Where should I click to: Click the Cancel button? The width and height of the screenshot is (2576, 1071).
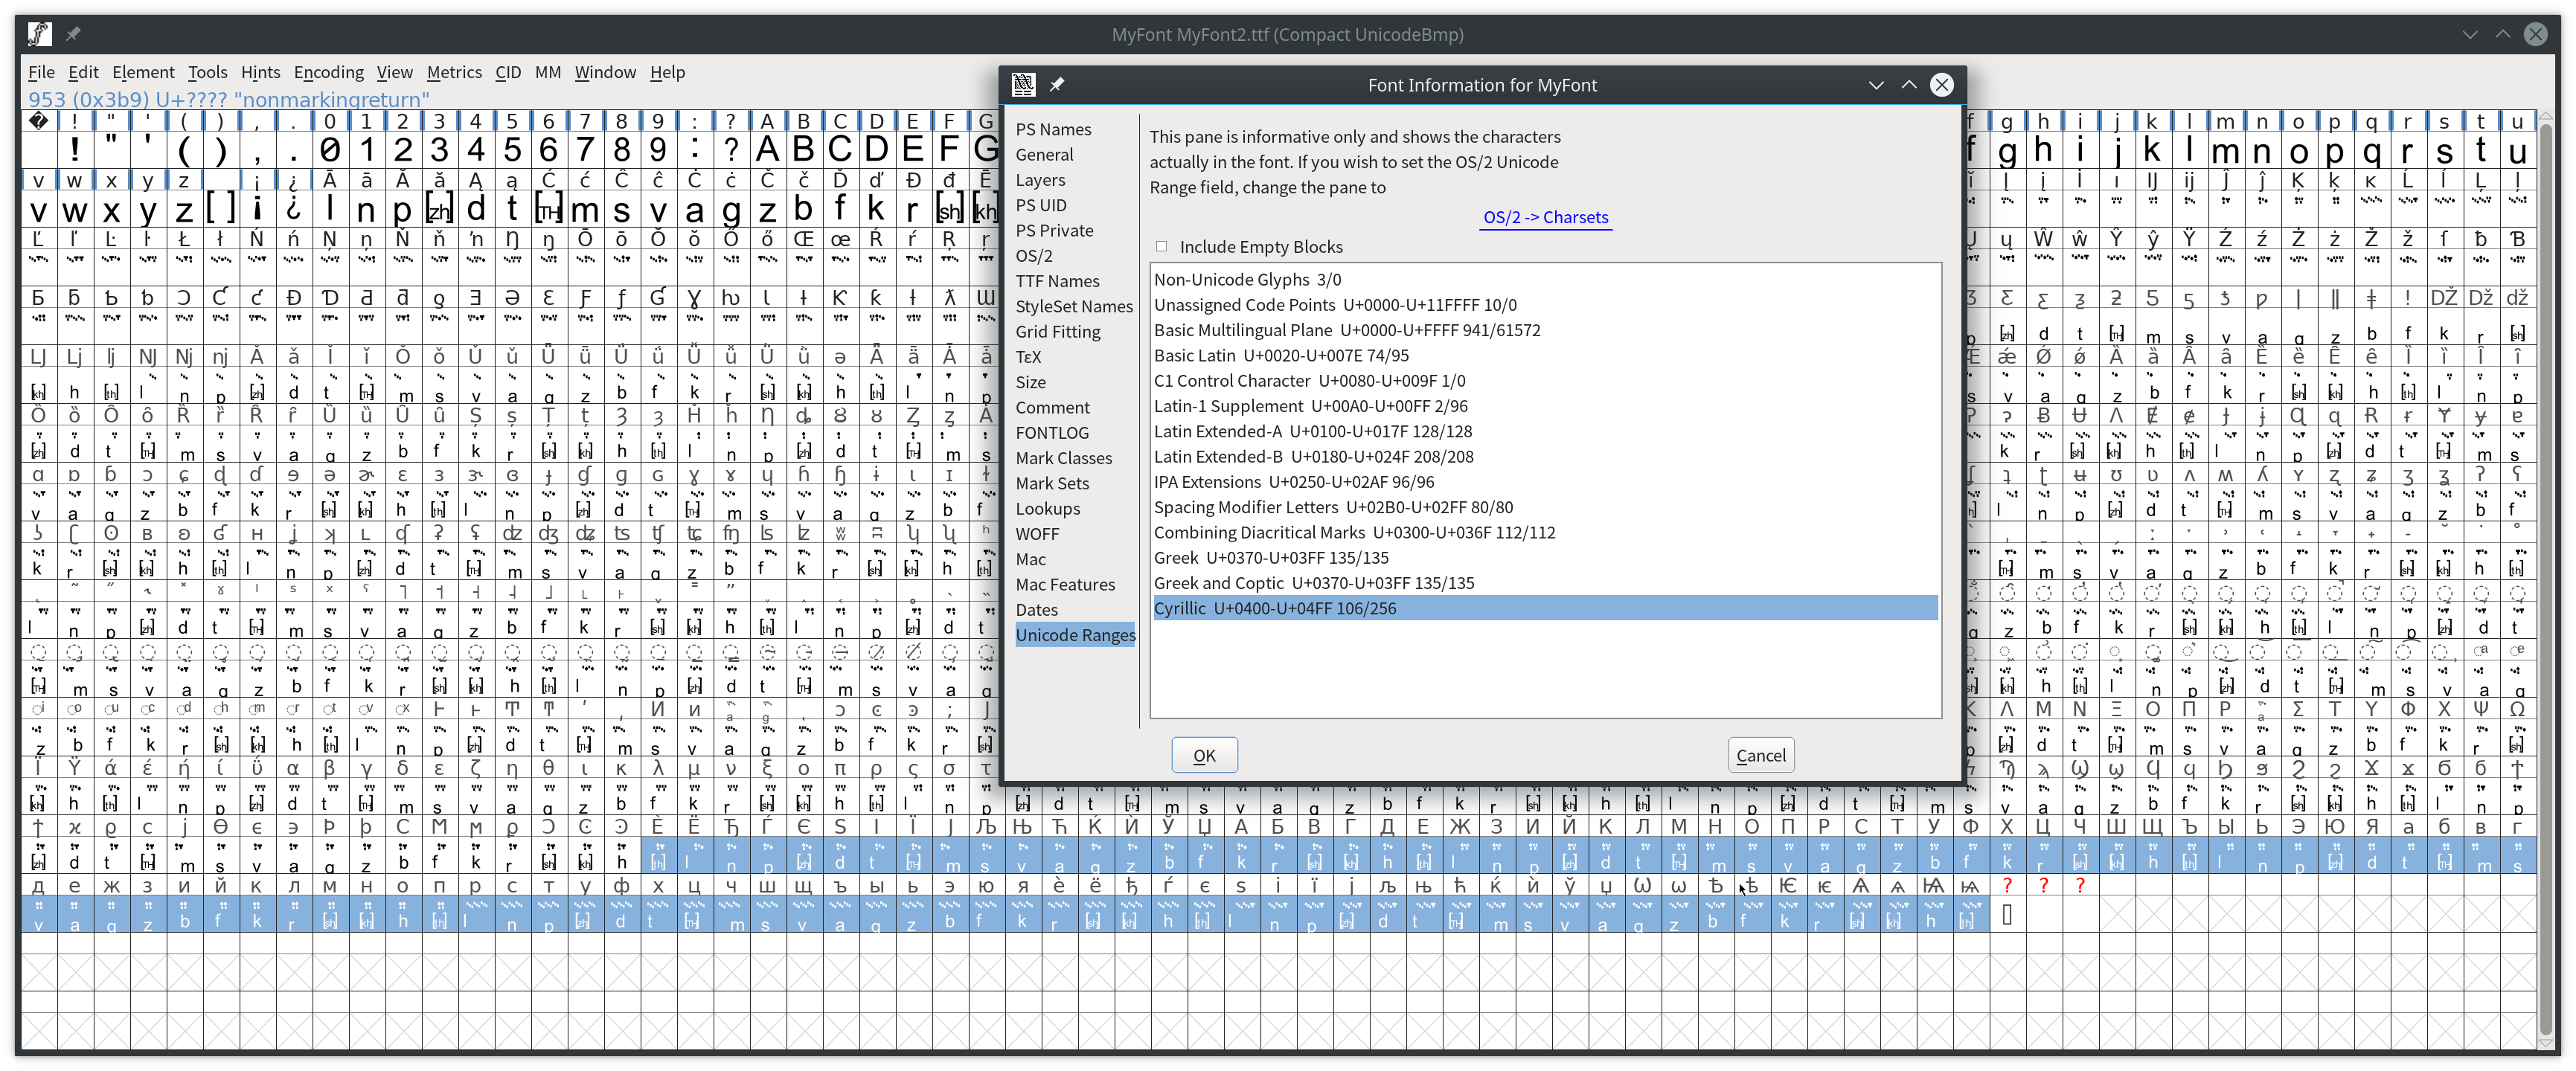tap(1760, 755)
